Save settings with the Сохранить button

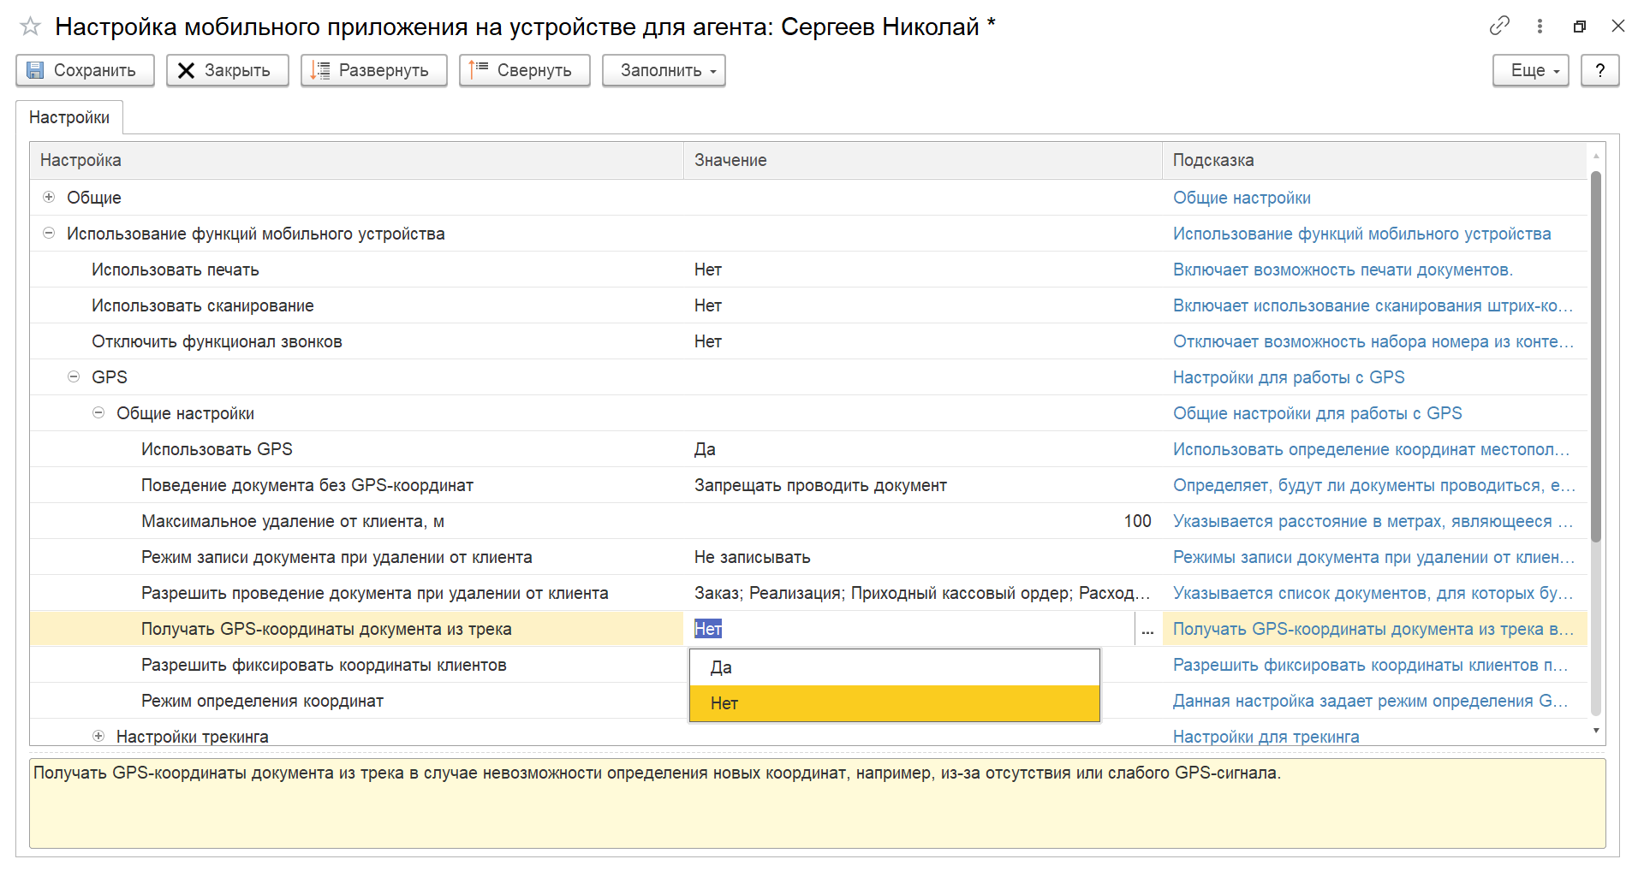[85, 70]
